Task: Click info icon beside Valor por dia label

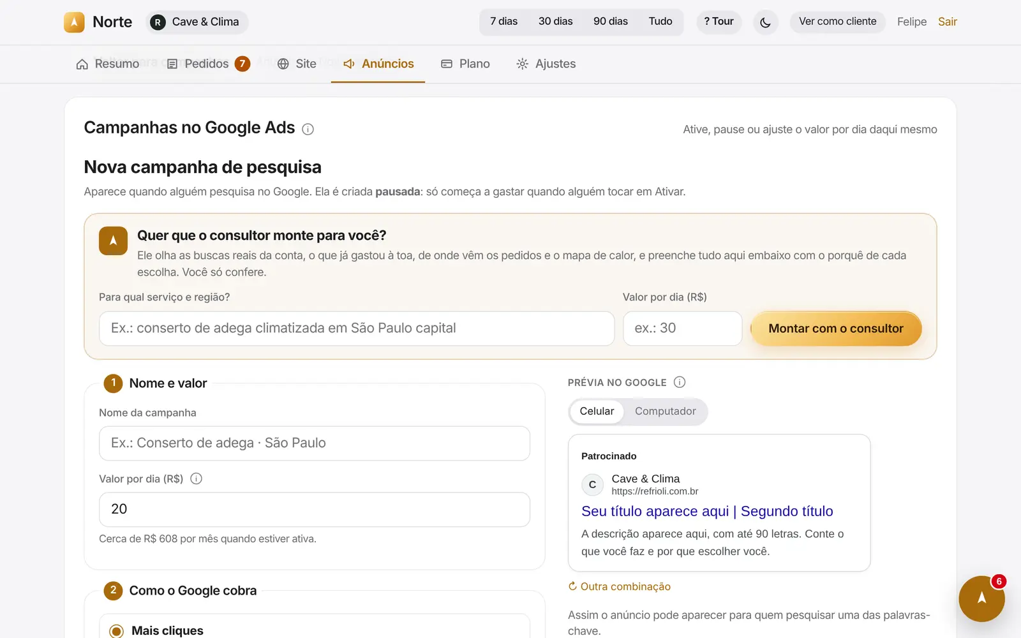Action: coord(197,478)
